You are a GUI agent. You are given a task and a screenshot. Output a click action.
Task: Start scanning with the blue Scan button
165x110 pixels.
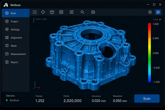pyautogui.click(x=147, y=98)
